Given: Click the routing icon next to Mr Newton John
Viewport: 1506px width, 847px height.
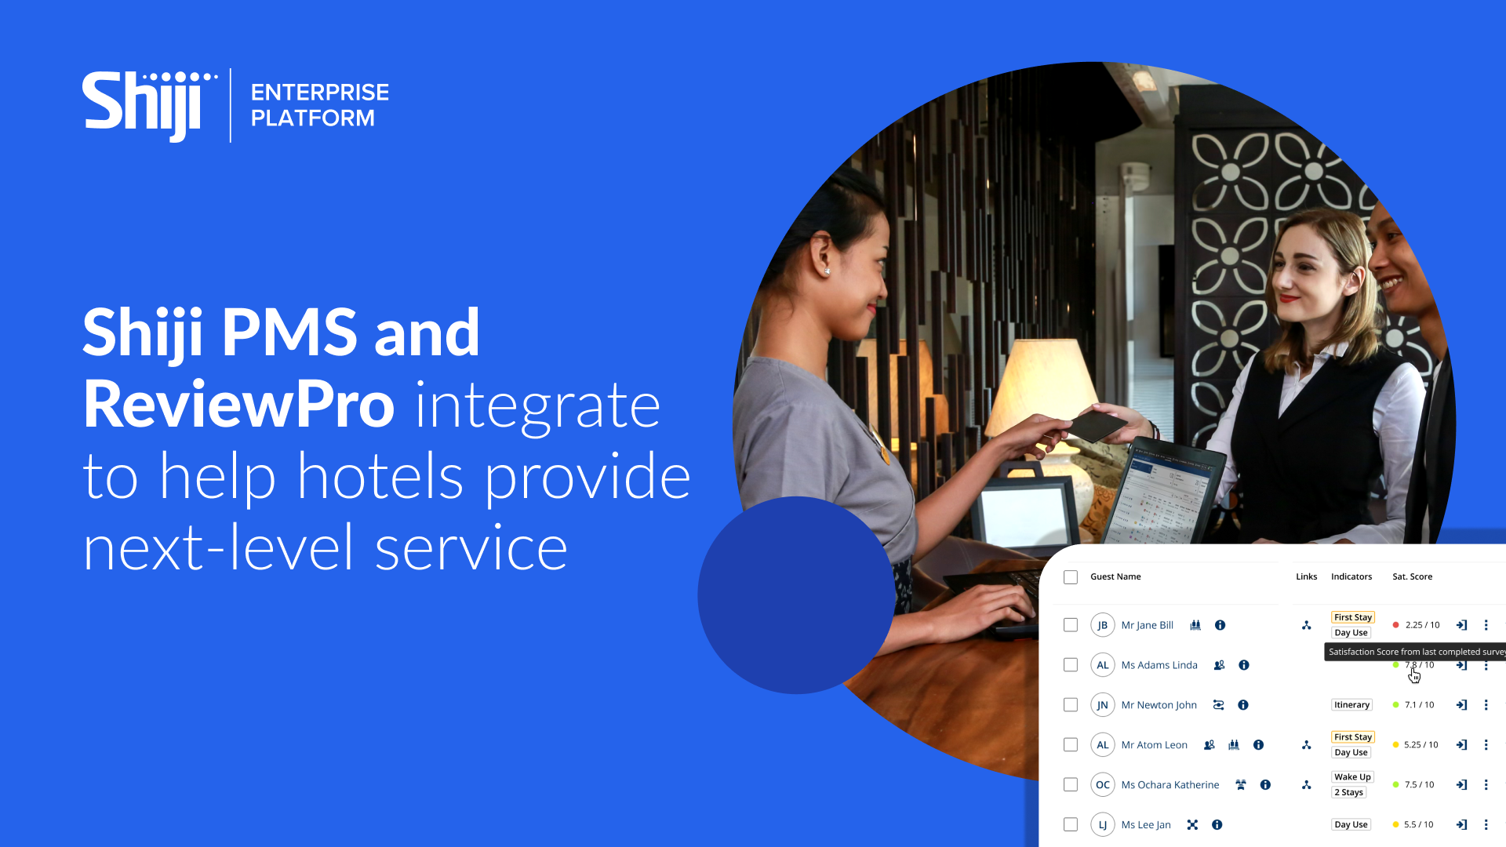Looking at the screenshot, I should point(1218,705).
